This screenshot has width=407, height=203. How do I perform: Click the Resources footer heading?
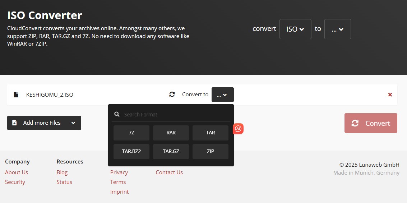point(70,161)
